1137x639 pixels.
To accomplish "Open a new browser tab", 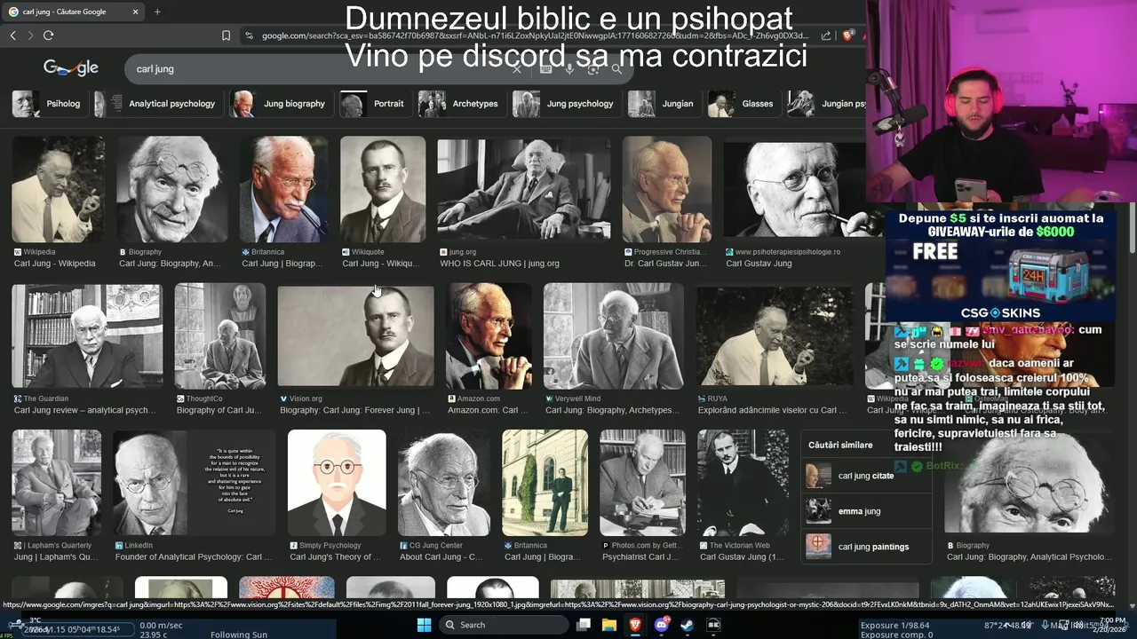I will tap(157, 12).
